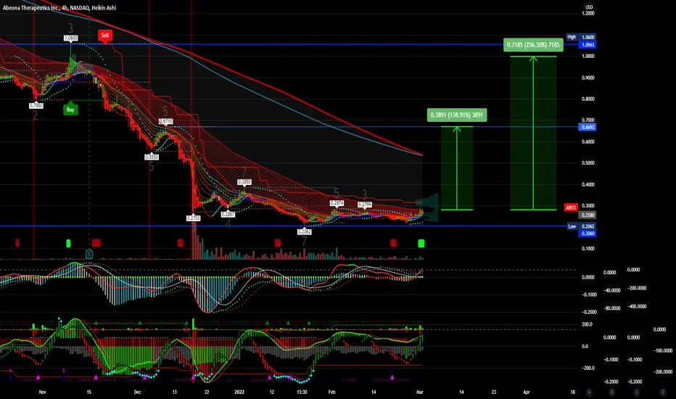
Task: Select the 0.3850 pivot label
Action: pos(244,182)
